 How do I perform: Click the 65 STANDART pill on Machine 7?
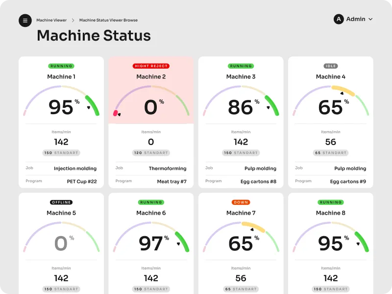tap(241, 289)
